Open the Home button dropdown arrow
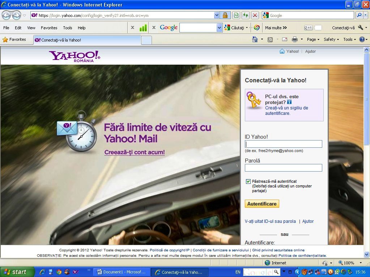This screenshot has height=277, width=370. point(262,39)
